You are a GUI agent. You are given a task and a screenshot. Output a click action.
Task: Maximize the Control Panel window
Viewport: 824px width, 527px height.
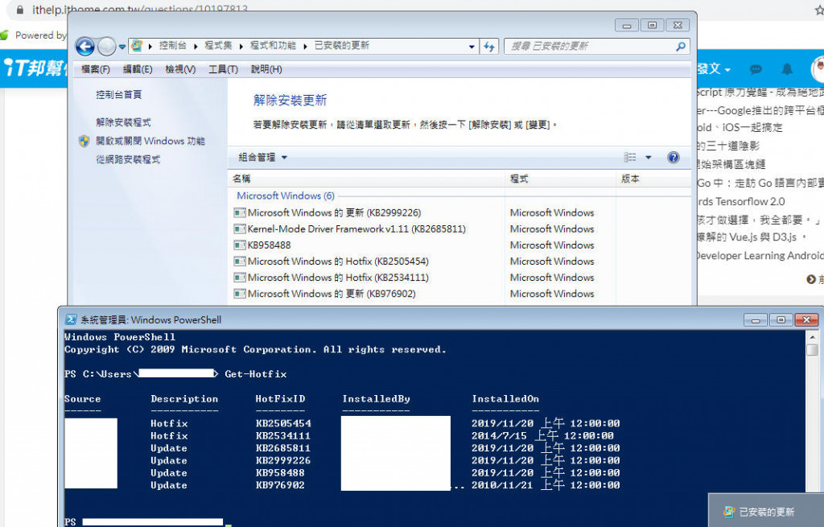coord(652,25)
